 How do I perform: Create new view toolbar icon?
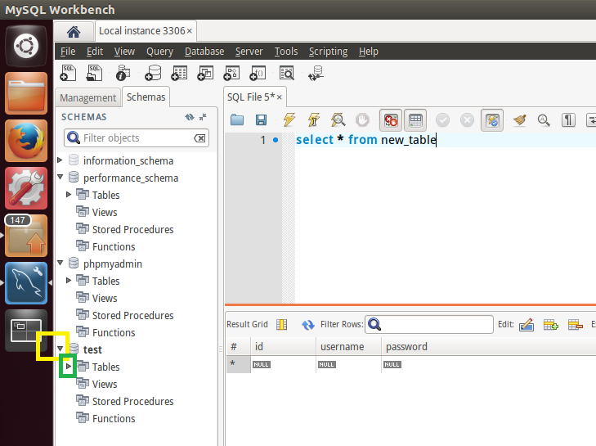click(205, 73)
